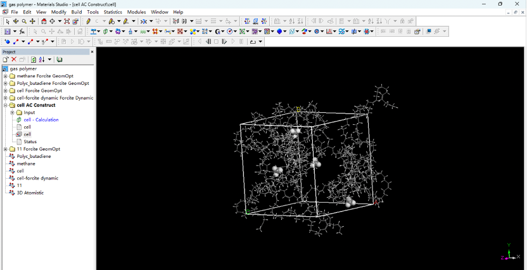Open the Modules menu
This screenshot has width=527, height=270.
(x=136, y=12)
